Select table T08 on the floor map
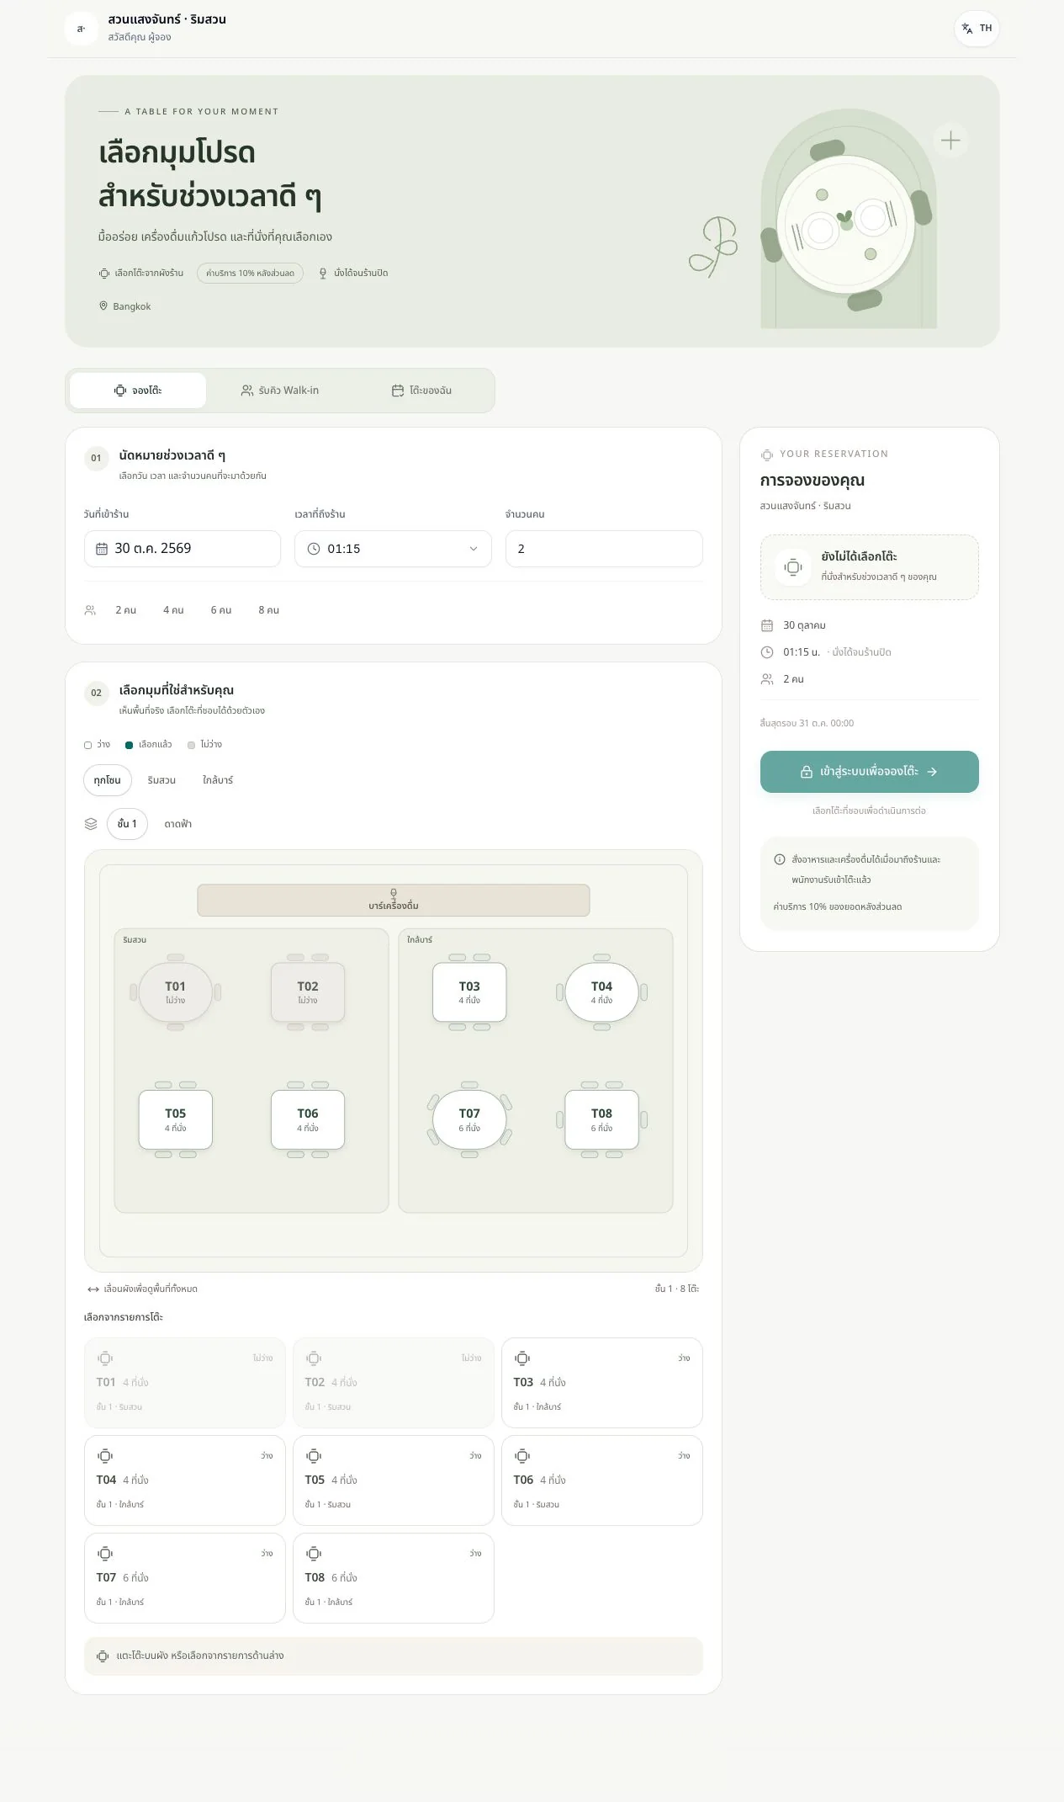Image resolution: width=1064 pixels, height=1802 pixels. (x=601, y=1119)
